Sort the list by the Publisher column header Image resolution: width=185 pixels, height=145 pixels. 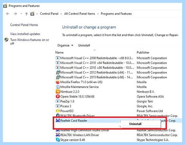(x=143, y=53)
